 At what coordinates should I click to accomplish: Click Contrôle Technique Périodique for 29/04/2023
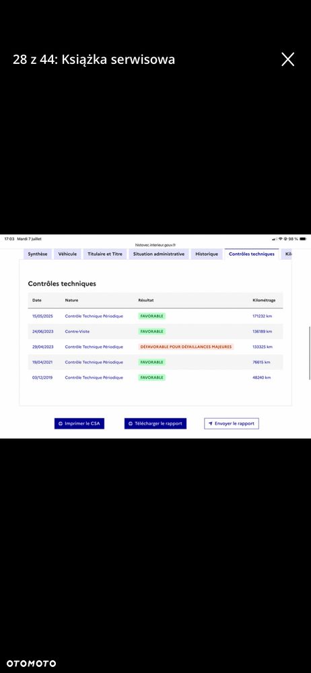pyautogui.click(x=94, y=347)
